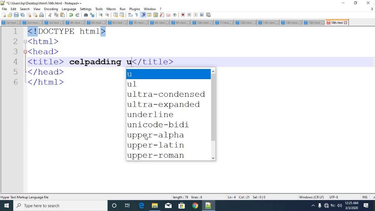Switch to the 15th.html tab
Image resolution: width=375 pixels, height=211 pixels.
(314, 23)
